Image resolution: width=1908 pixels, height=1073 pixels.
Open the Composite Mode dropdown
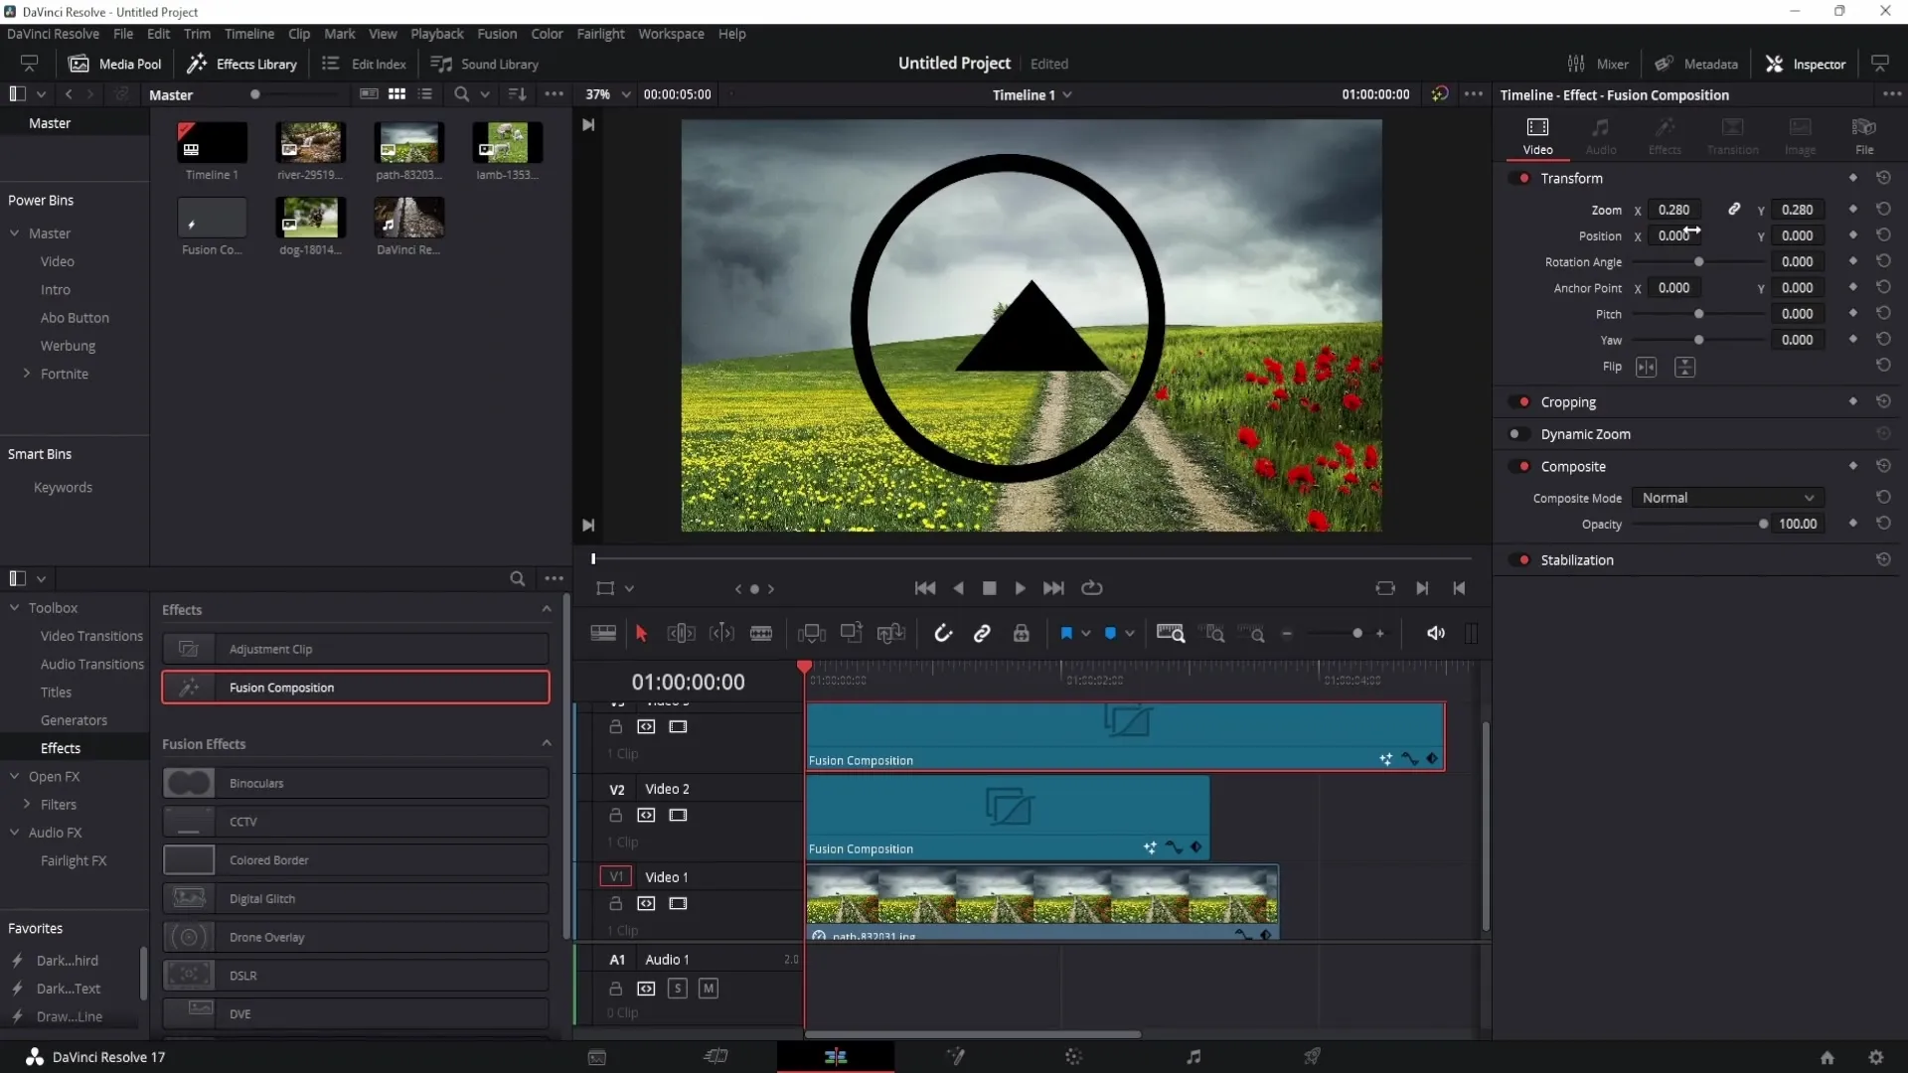[x=1724, y=498]
